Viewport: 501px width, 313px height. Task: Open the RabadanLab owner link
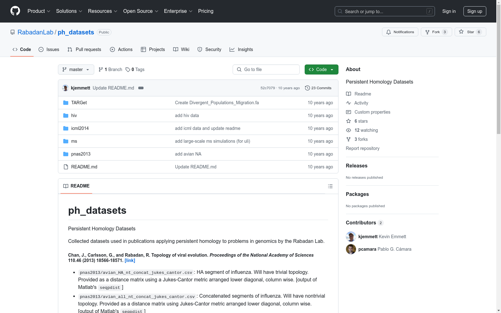pos(35,32)
